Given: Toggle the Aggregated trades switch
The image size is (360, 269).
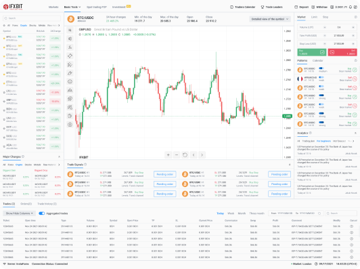Looking at the screenshot, I should (41, 213).
